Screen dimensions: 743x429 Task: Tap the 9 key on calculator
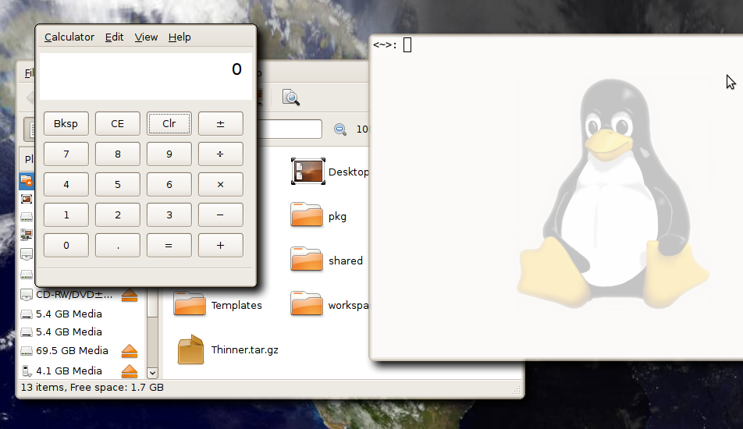click(x=169, y=154)
